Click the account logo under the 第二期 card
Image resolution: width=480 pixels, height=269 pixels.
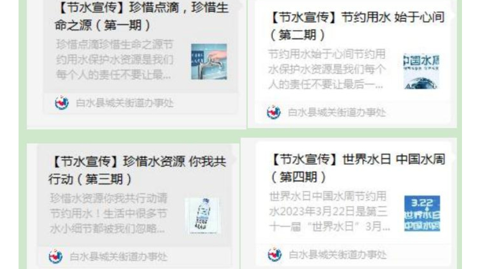coord(273,112)
